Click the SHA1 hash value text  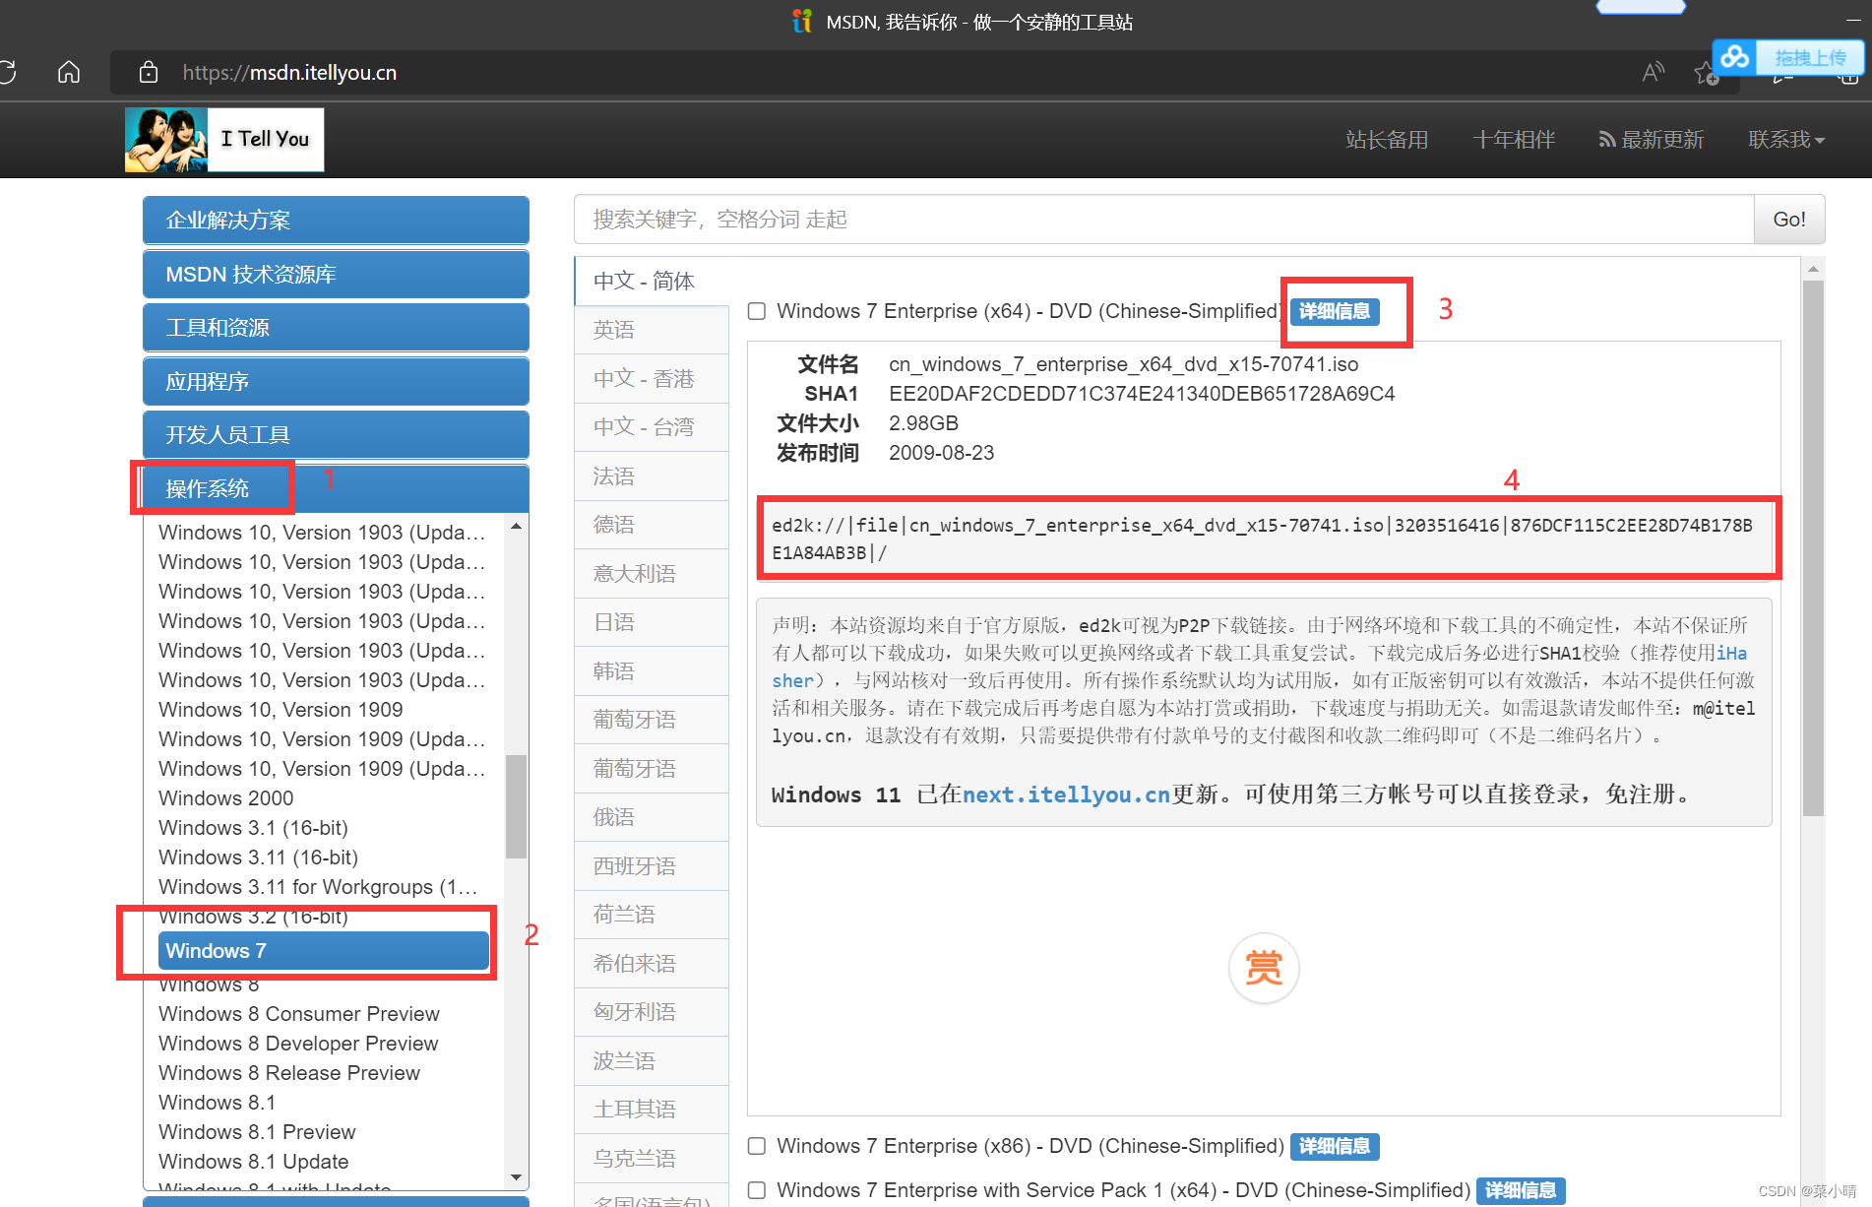pyautogui.click(x=1142, y=394)
